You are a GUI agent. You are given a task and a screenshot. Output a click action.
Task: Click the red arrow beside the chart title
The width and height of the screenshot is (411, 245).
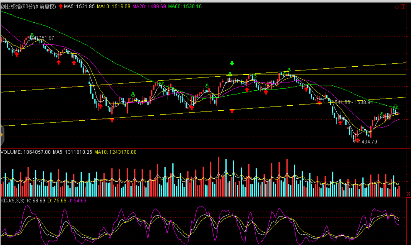(61, 6)
